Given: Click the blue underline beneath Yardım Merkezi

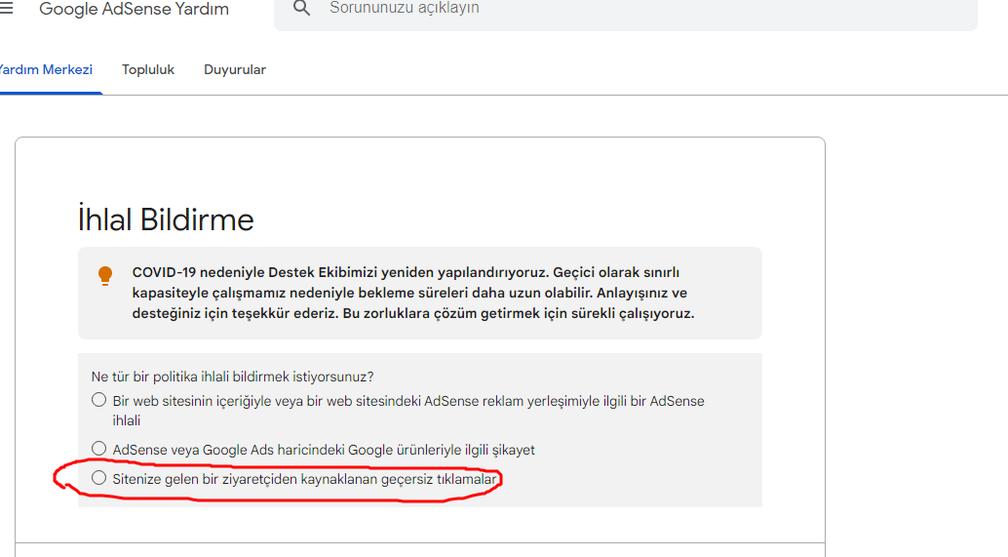Looking at the screenshot, I should tap(51, 93).
